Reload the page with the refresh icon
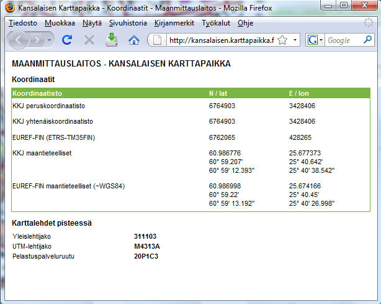Viewport: 381px width, 304px height. coord(68,40)
